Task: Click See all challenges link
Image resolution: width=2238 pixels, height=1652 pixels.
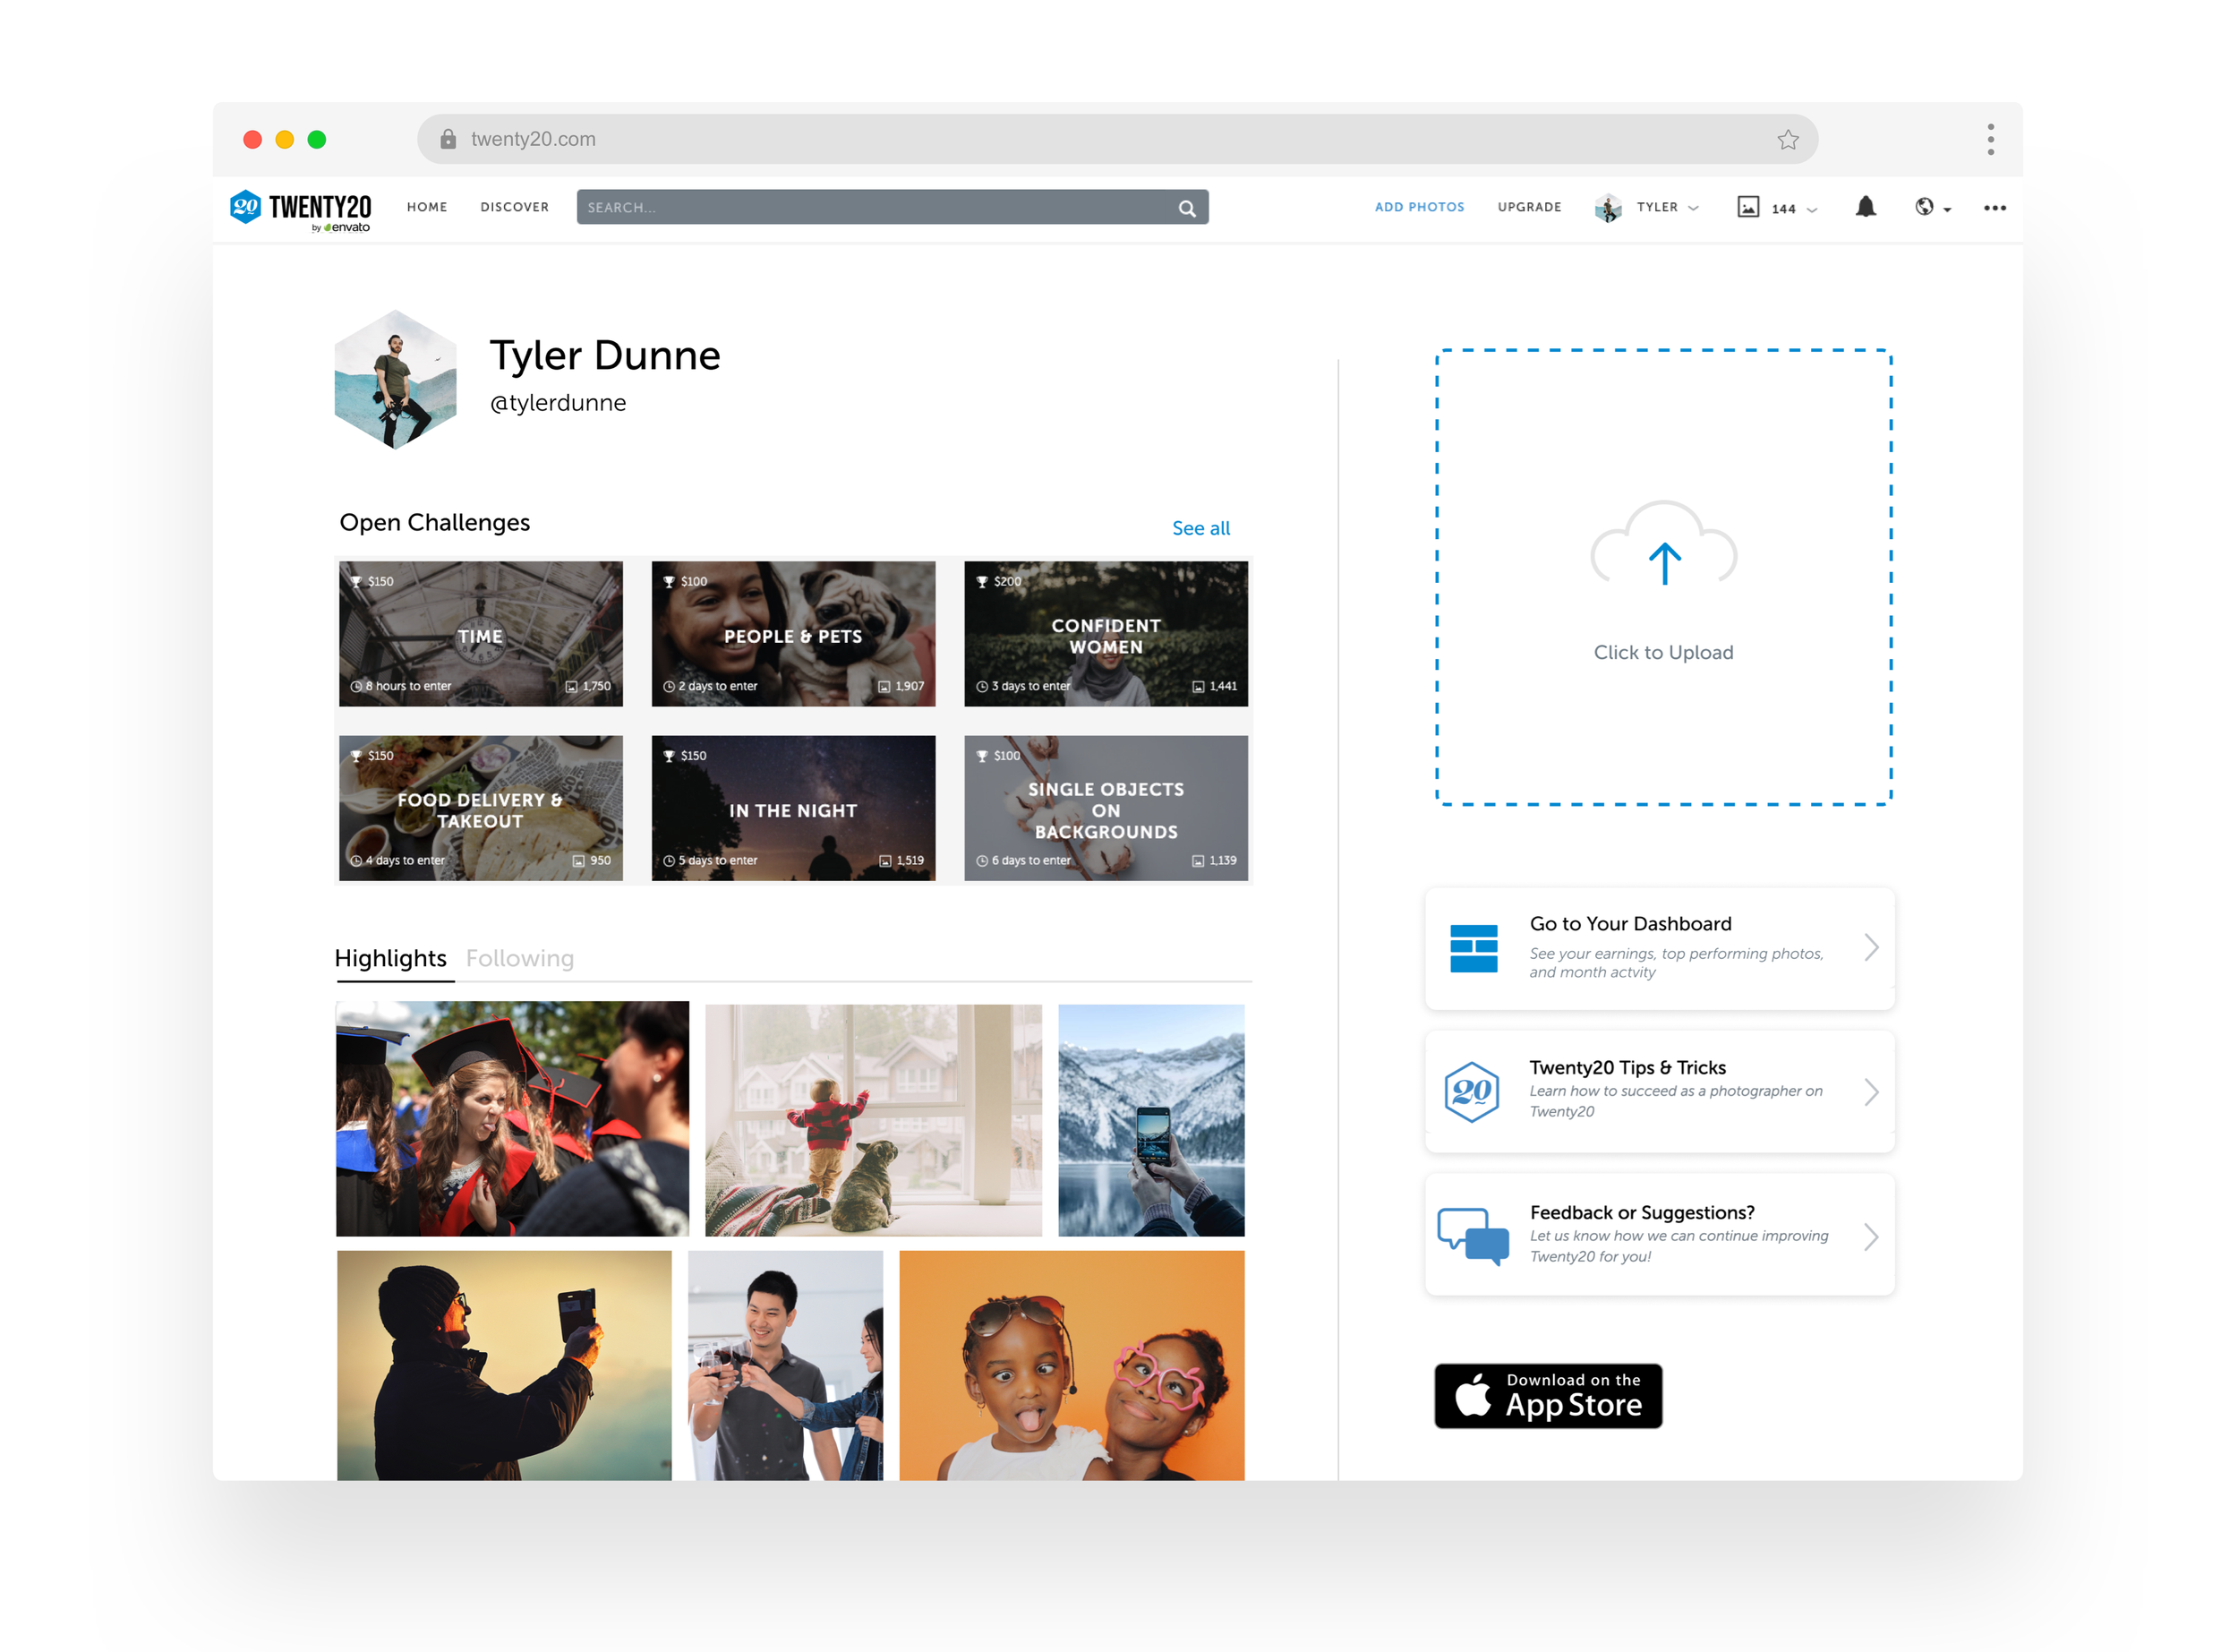Action: (x=1200, y=528)
